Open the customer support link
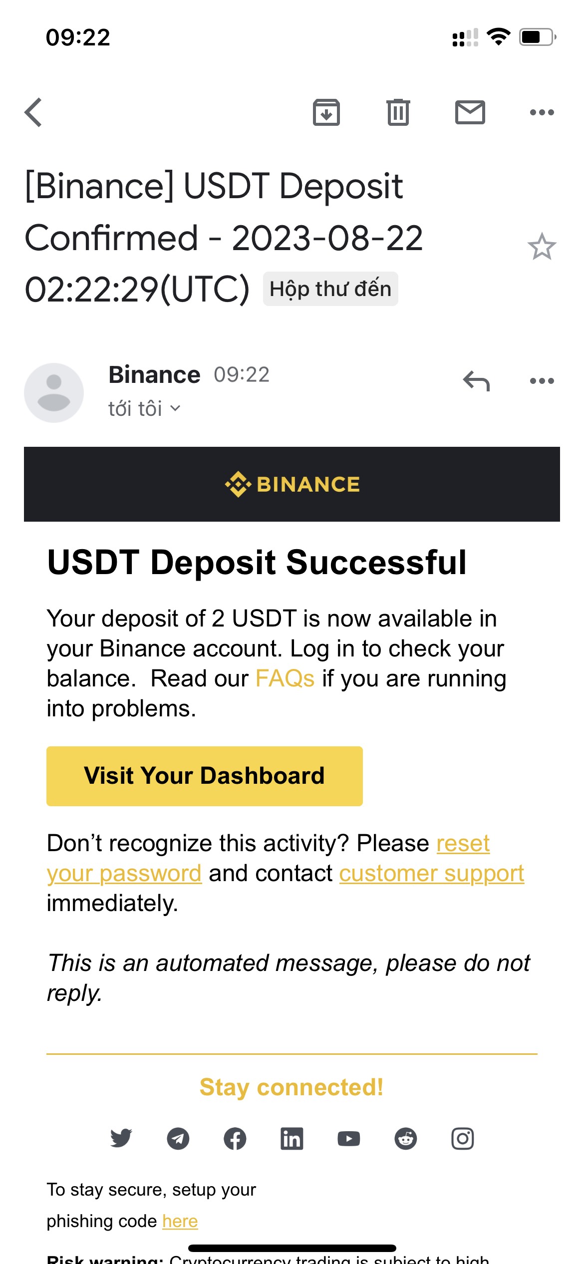Viewport: 584px width, 1264px height. 431,874
